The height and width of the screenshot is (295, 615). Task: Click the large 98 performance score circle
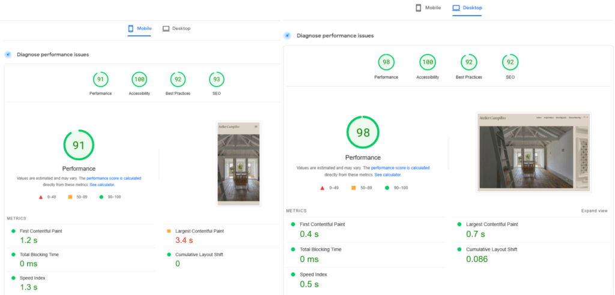point(363,133)
